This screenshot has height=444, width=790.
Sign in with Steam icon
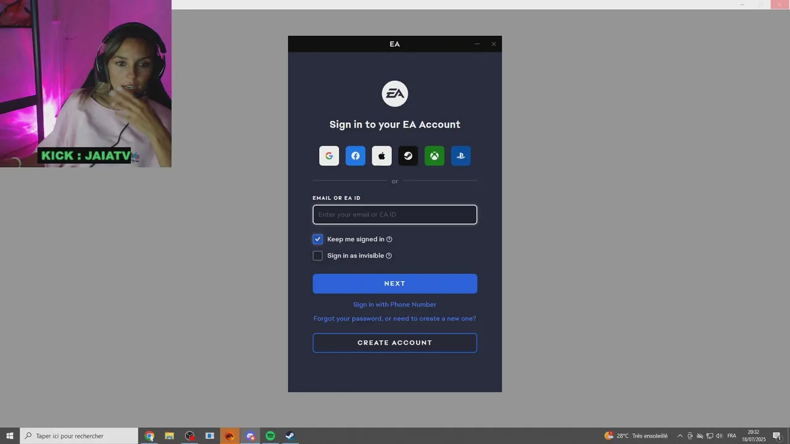[408, 156]
